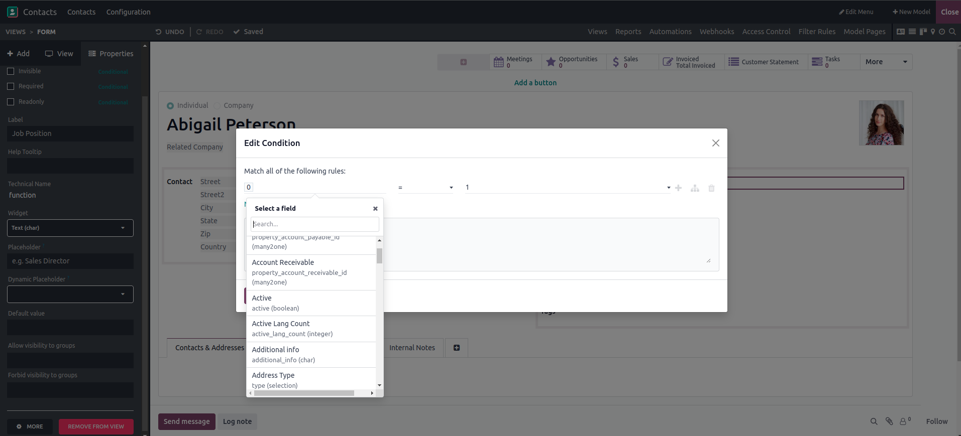Click the field list horizontal scrollbar
Viewport: 961px width, 436px height.
[x=304, y=393]
